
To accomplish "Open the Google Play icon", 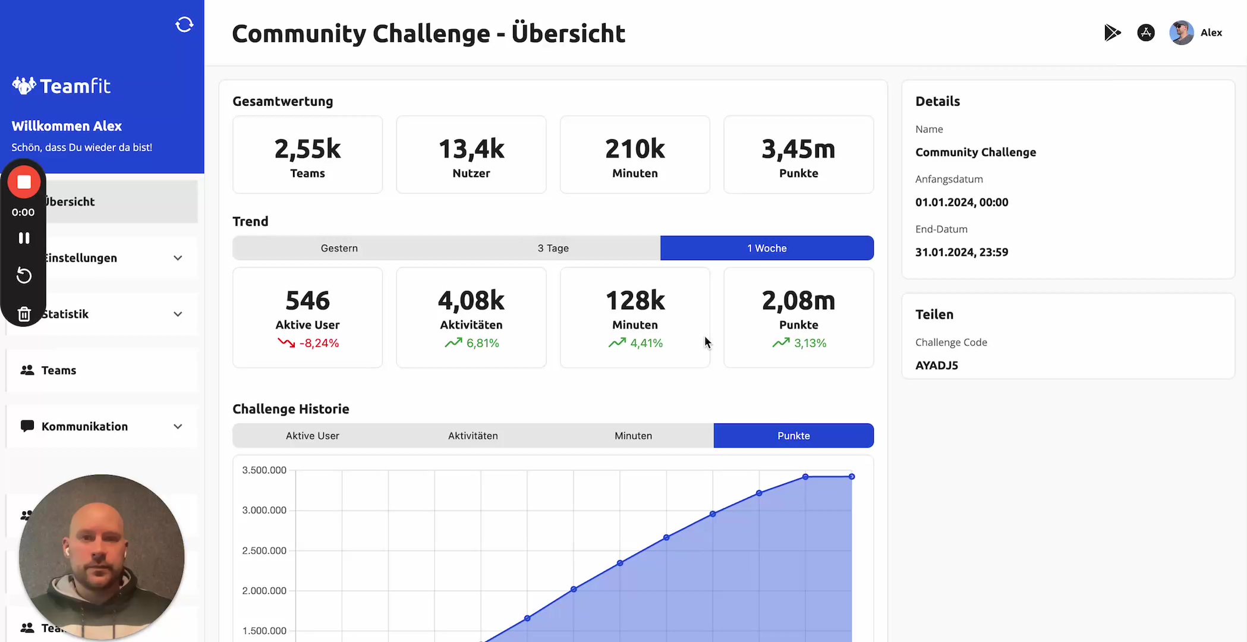I will 1113,33.
